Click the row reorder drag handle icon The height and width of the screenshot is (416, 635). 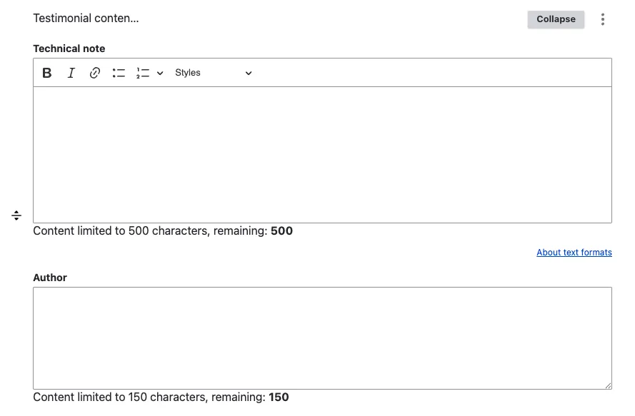pyautogui.click(x=16, y=215)
